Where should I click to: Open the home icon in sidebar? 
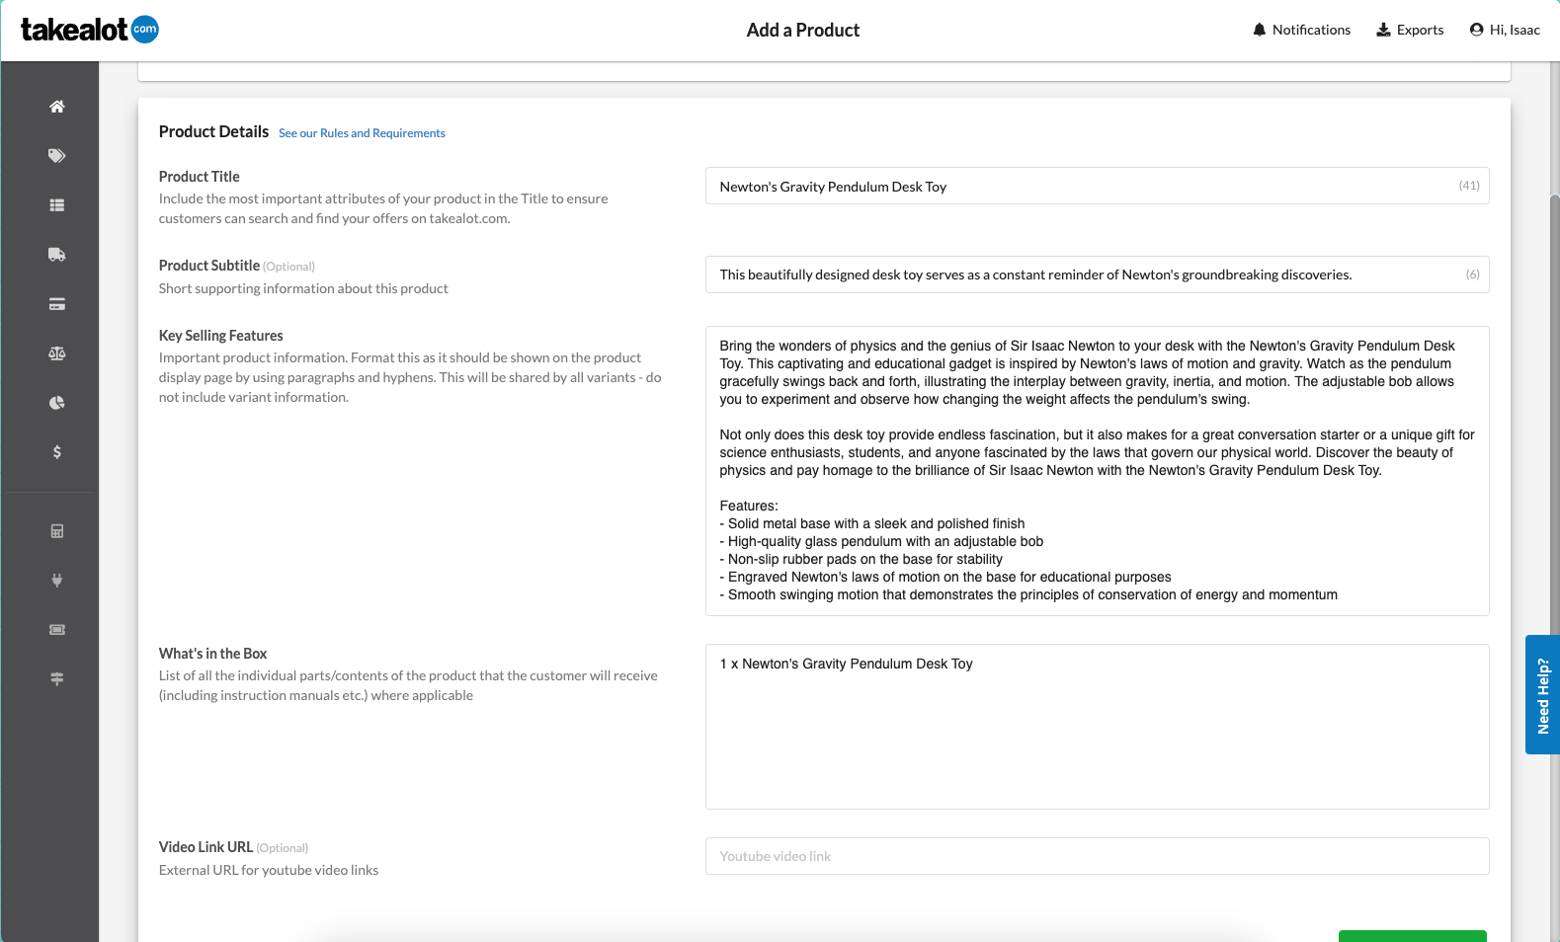[57, 107]
